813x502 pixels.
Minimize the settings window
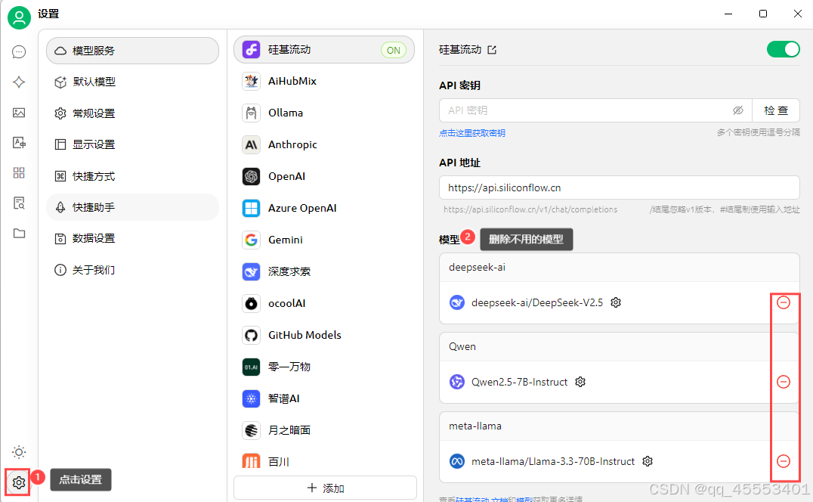728,14
